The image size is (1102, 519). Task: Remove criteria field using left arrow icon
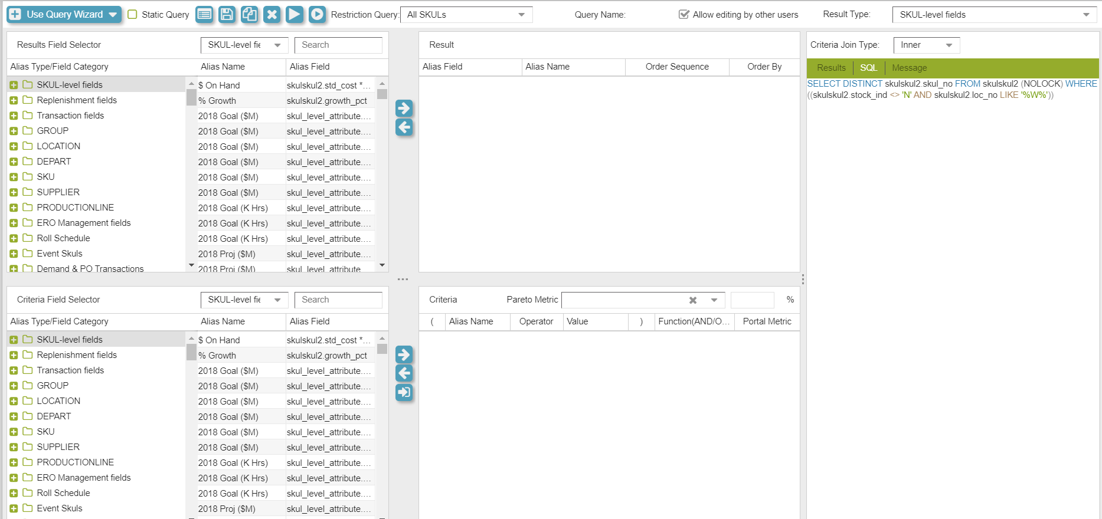404,373
